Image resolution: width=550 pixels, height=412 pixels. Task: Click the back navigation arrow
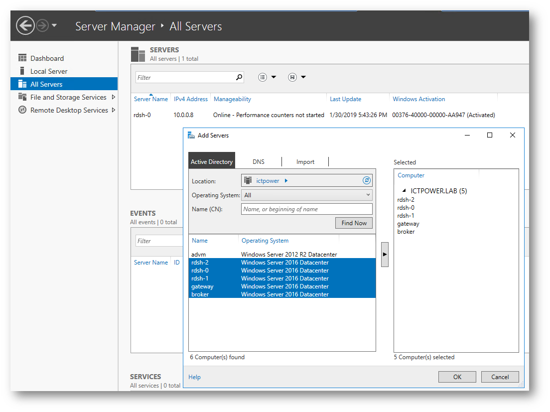click(25, 25)
